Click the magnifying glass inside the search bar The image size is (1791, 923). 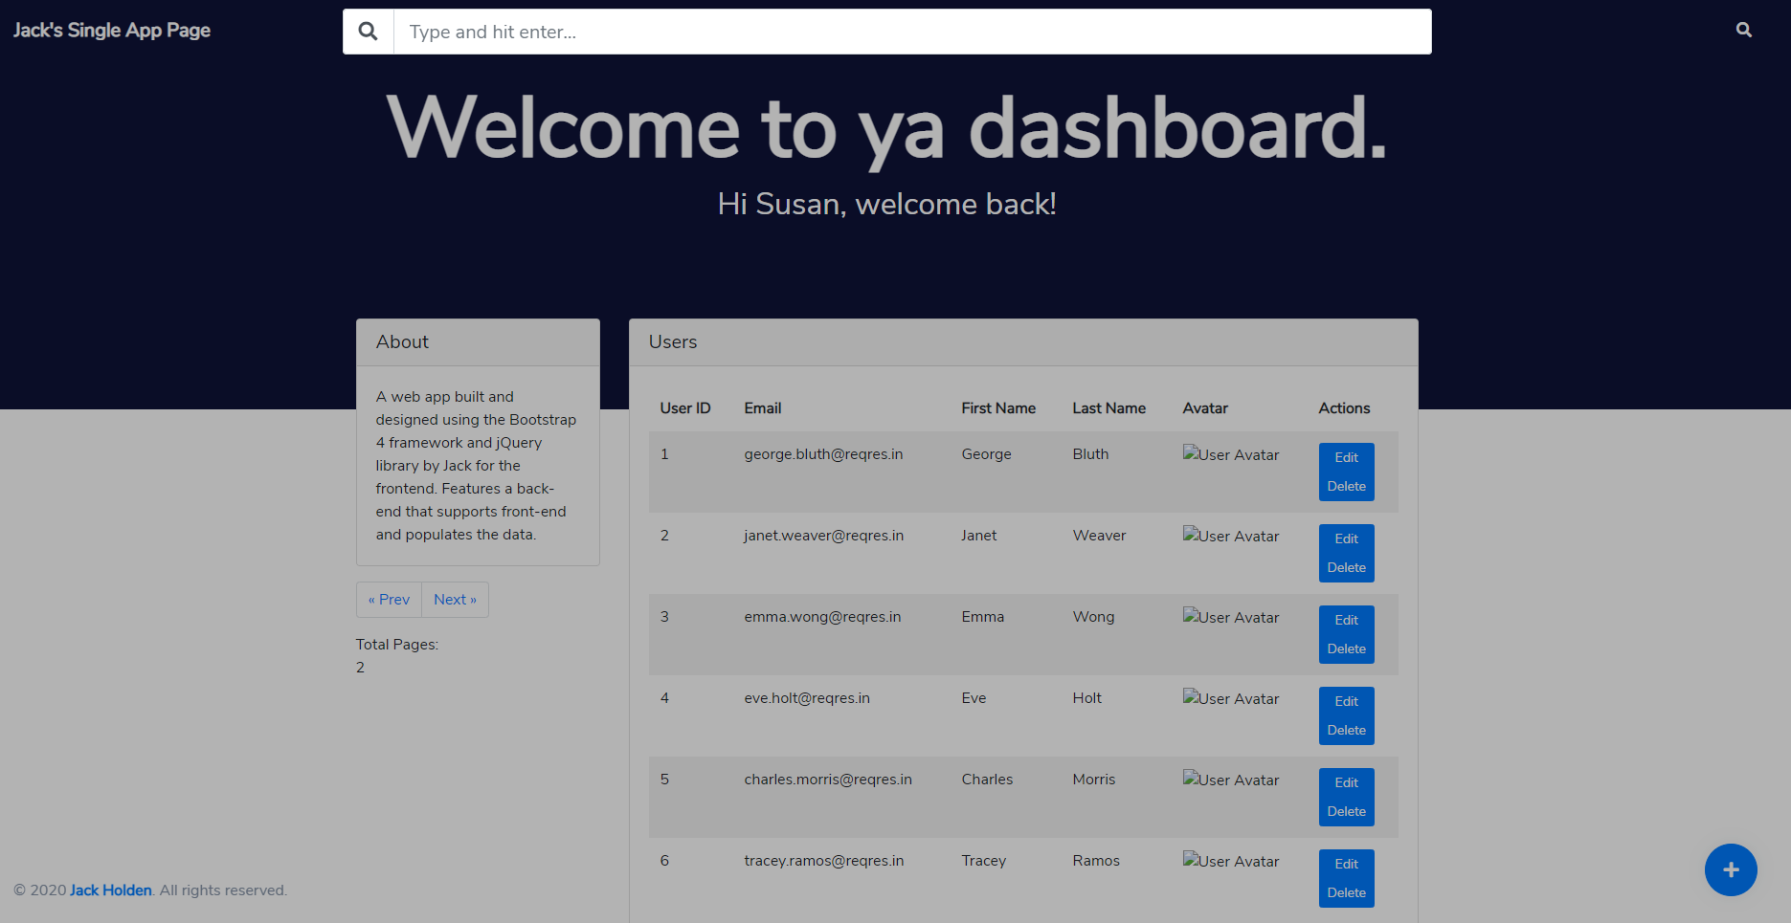coord(368,31)
